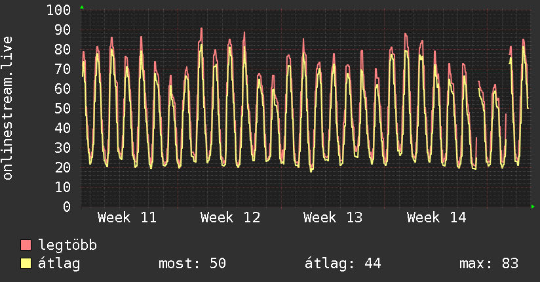
Task: Click the 30 y-axis tick label
Action: pos(63,148)
